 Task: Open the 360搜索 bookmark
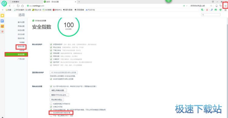[x=47, y=10]
